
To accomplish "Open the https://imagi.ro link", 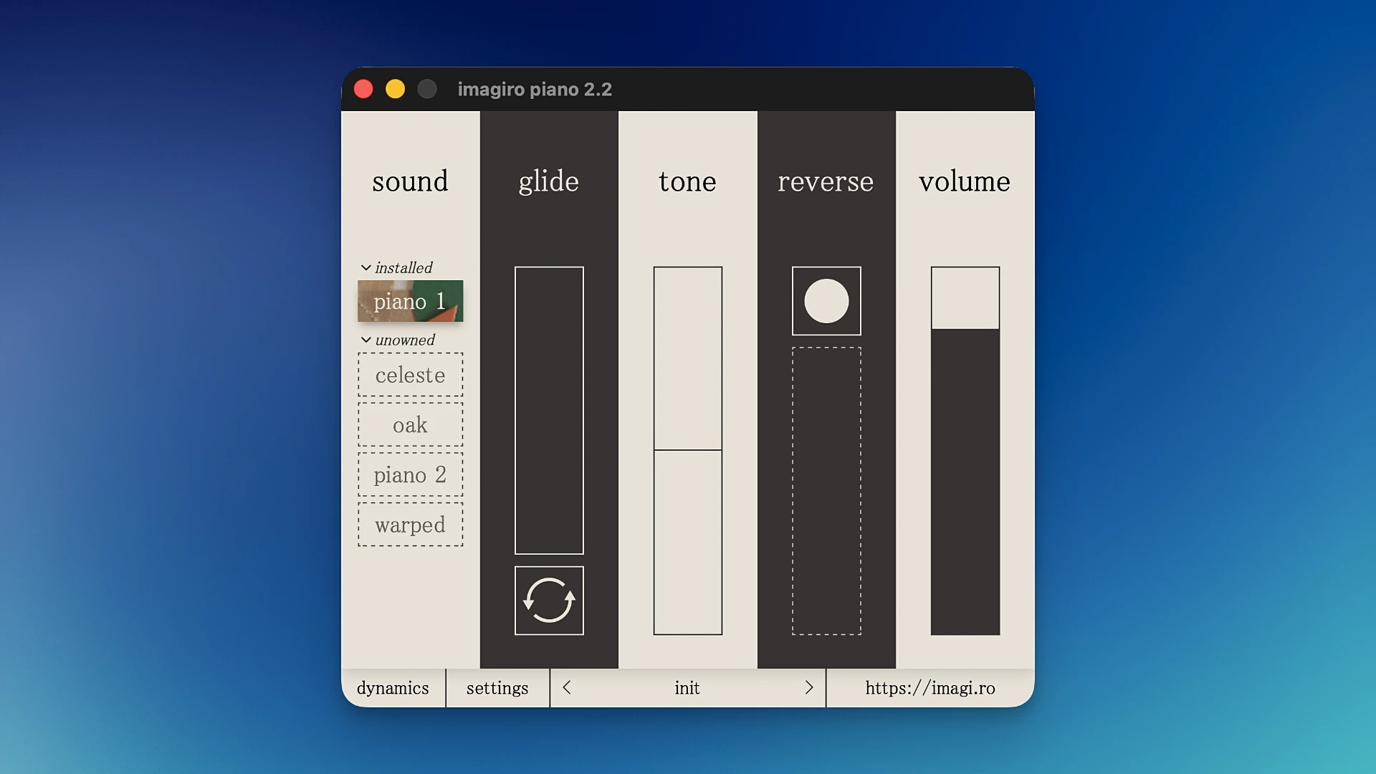I will 930,687.
